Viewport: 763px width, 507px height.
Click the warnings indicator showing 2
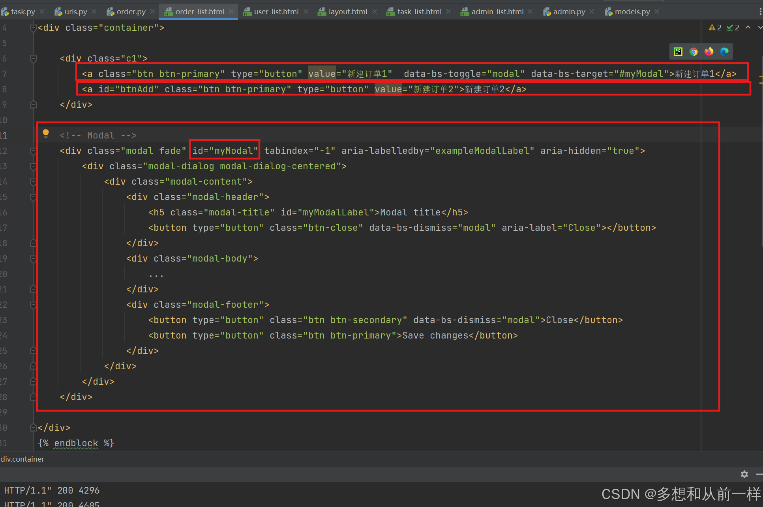point(715,28)
